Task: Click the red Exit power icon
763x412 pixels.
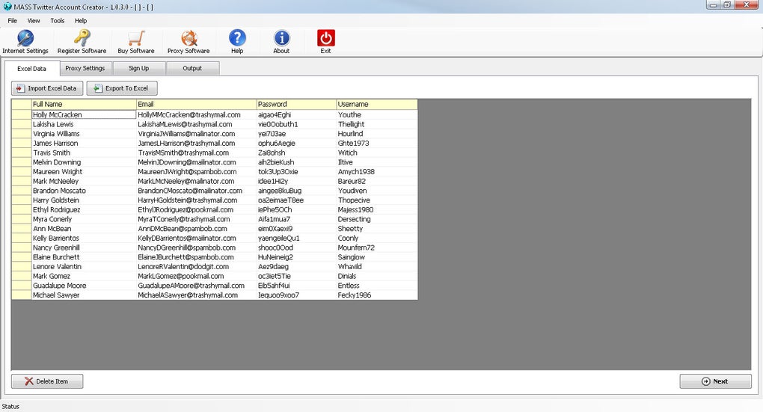Action: coord(325,38)
